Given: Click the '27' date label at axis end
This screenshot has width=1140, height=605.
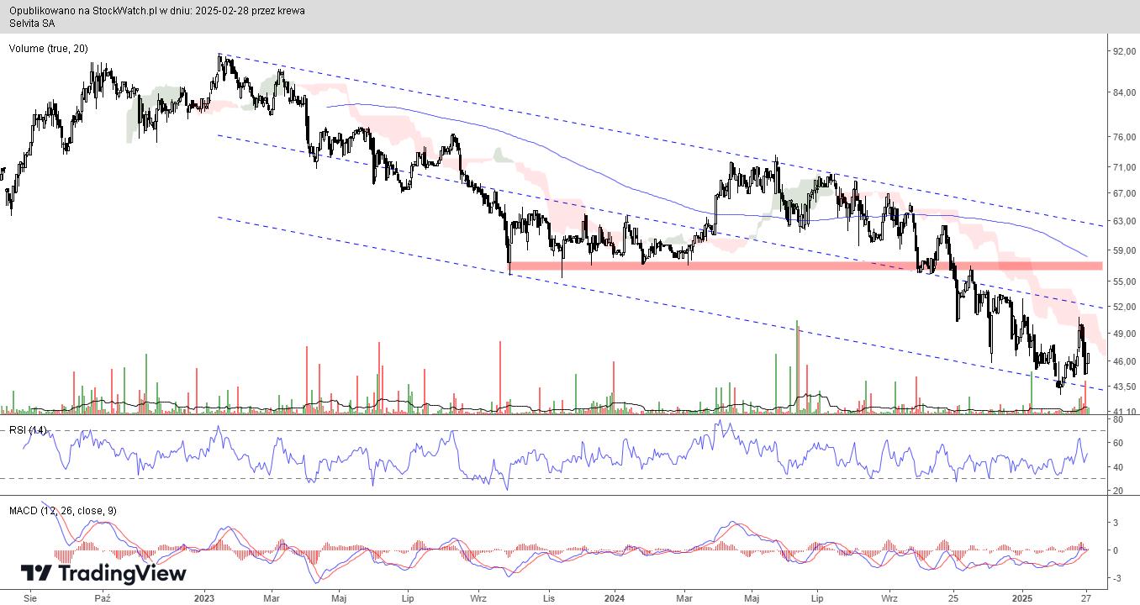Looking at the screenshot, I should (x=1085, y=598).
